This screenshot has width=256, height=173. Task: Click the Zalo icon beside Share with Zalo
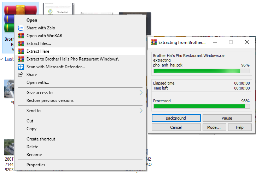(x=21, y=28)
